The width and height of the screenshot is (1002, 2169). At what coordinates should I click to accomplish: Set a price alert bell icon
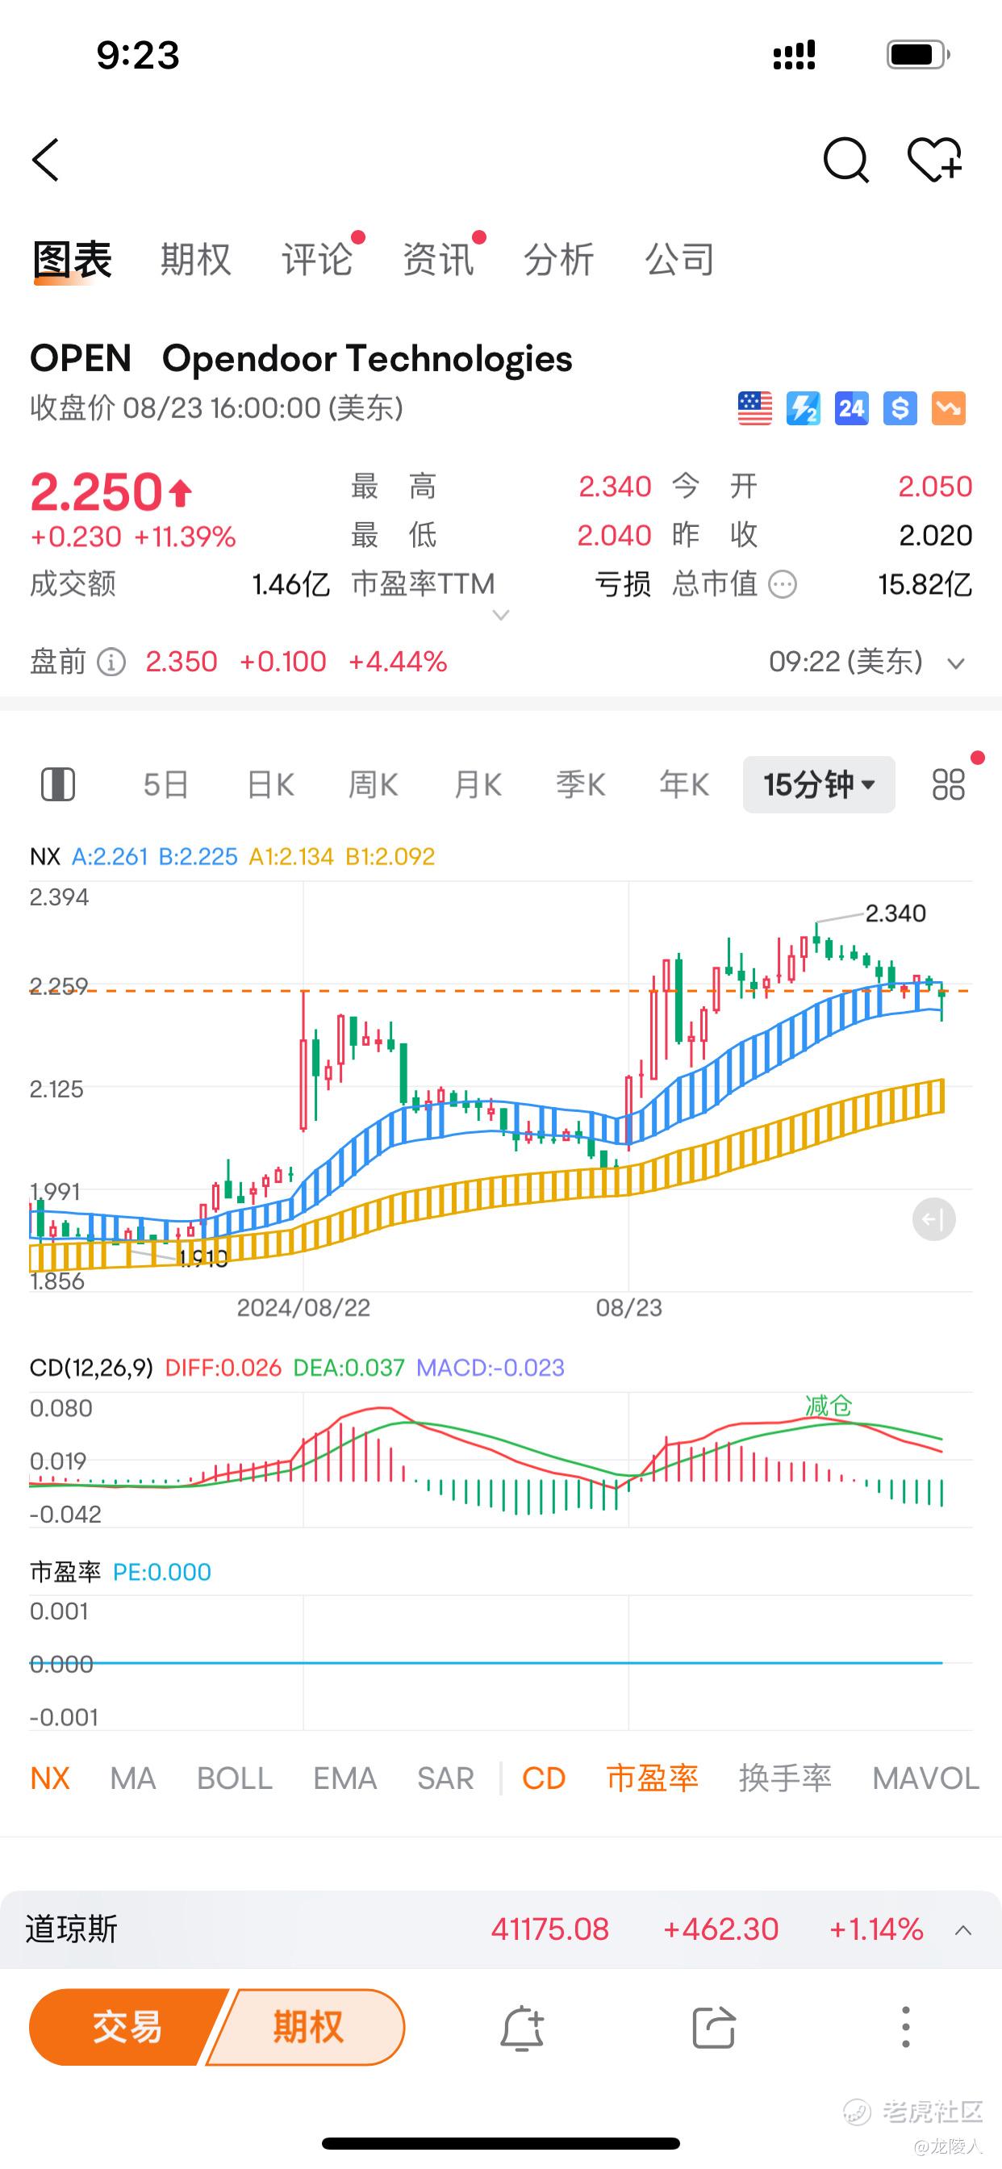[522, 2028]
